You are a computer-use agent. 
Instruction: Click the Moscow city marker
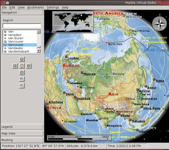82,73
